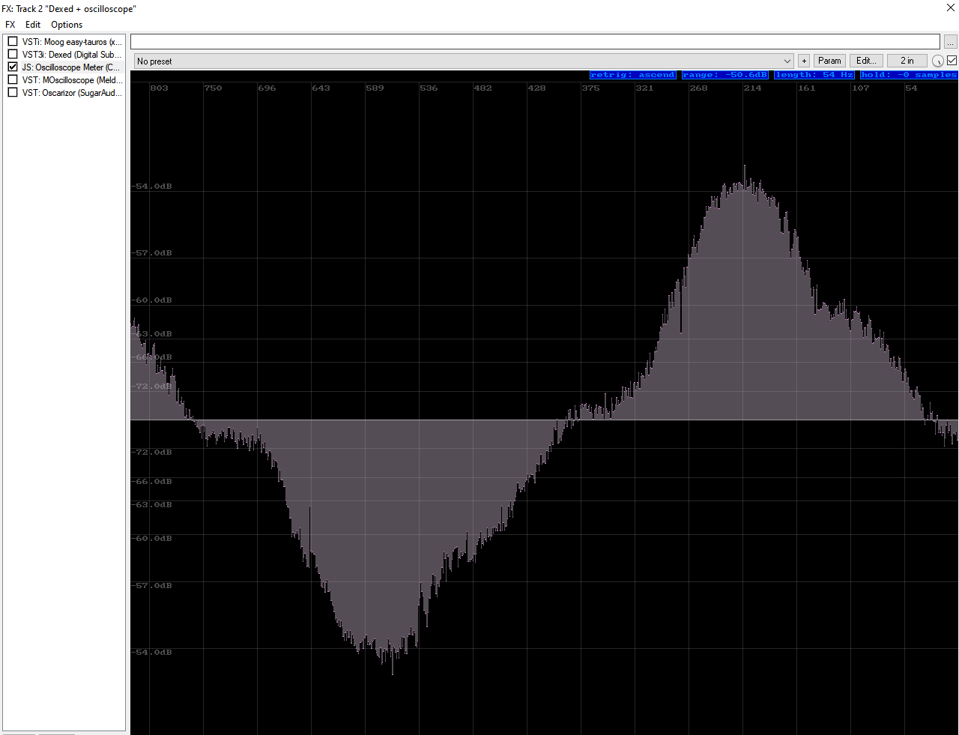The image size is (959, 735).
Task: Open the 2 in routing button
Action: click(907, 61)
